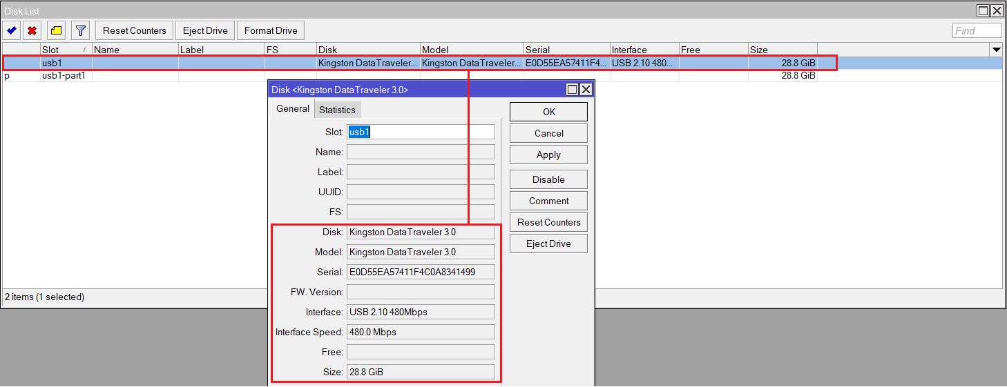Click the FS field in Disk dialog
1007x387 pixels.
pyautogui.click(x=421, y=212)
